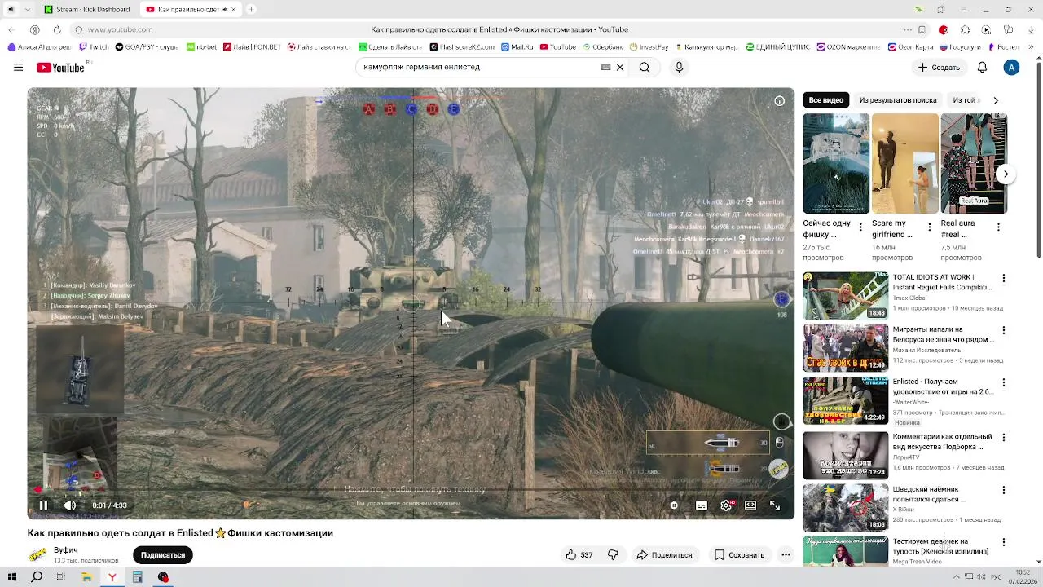Image resolution: width=1043 pixels, height=587 pixels.
Task: Click the Сохранить save button
Action: pyautogui.click(x=739, y=555)
